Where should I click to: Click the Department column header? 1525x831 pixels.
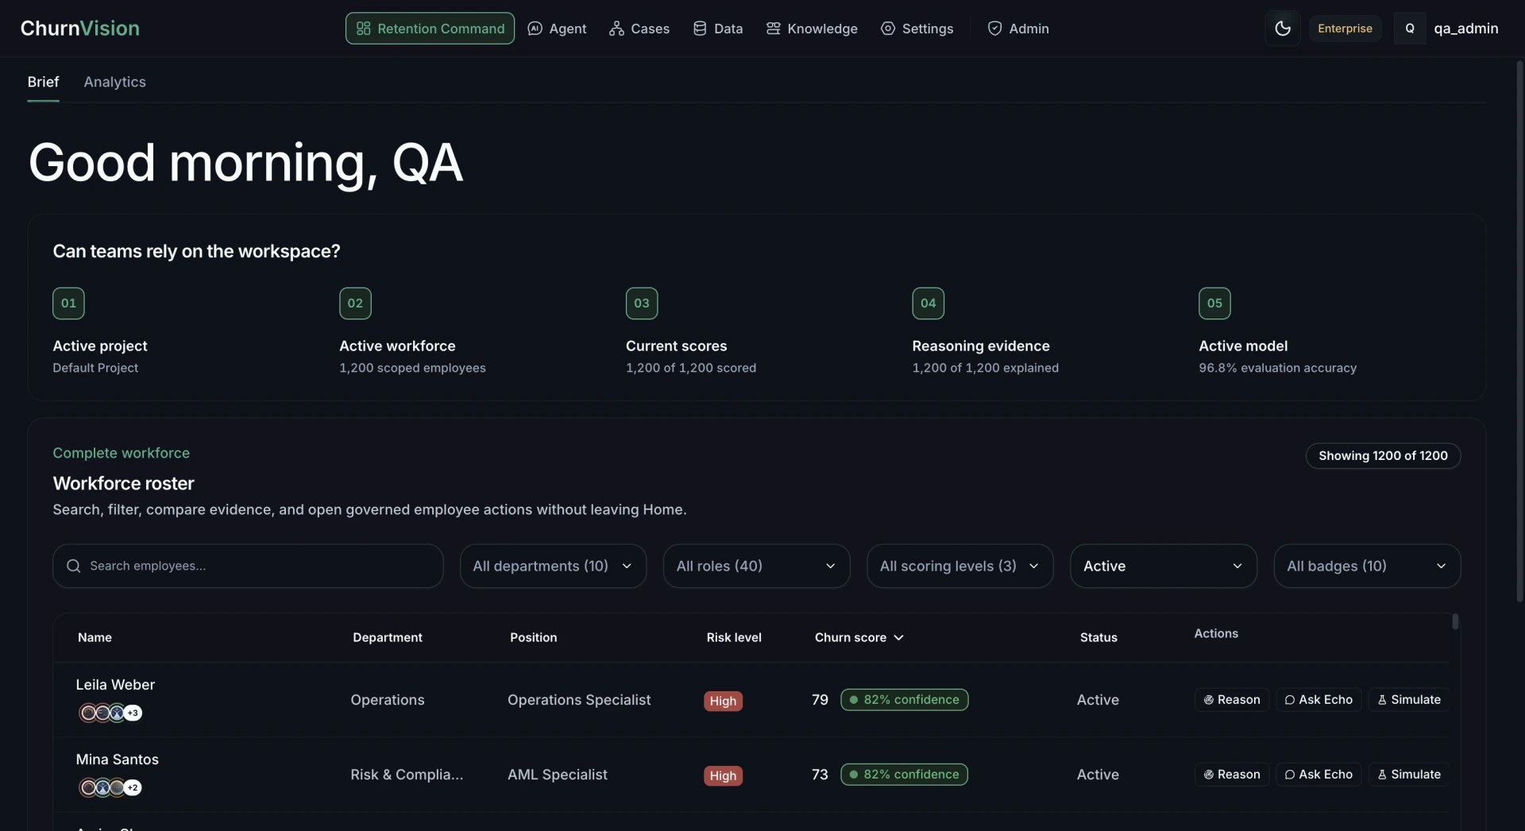click(x=388, y=637)
